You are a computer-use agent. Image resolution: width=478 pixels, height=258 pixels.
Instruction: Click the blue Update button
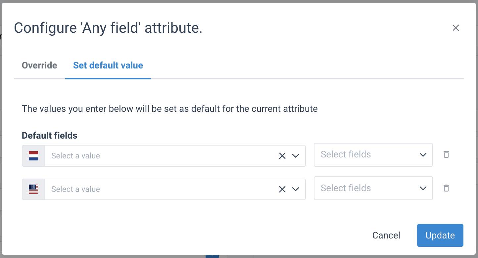(440, 235)
